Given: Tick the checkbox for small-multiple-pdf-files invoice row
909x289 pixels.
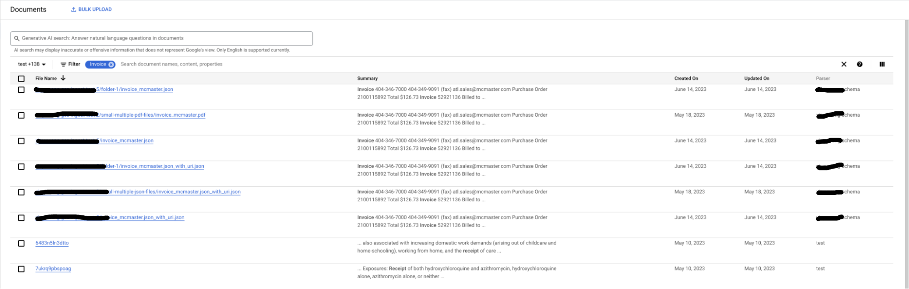Looking at the screenshot, I should click(x=21, y=115).
